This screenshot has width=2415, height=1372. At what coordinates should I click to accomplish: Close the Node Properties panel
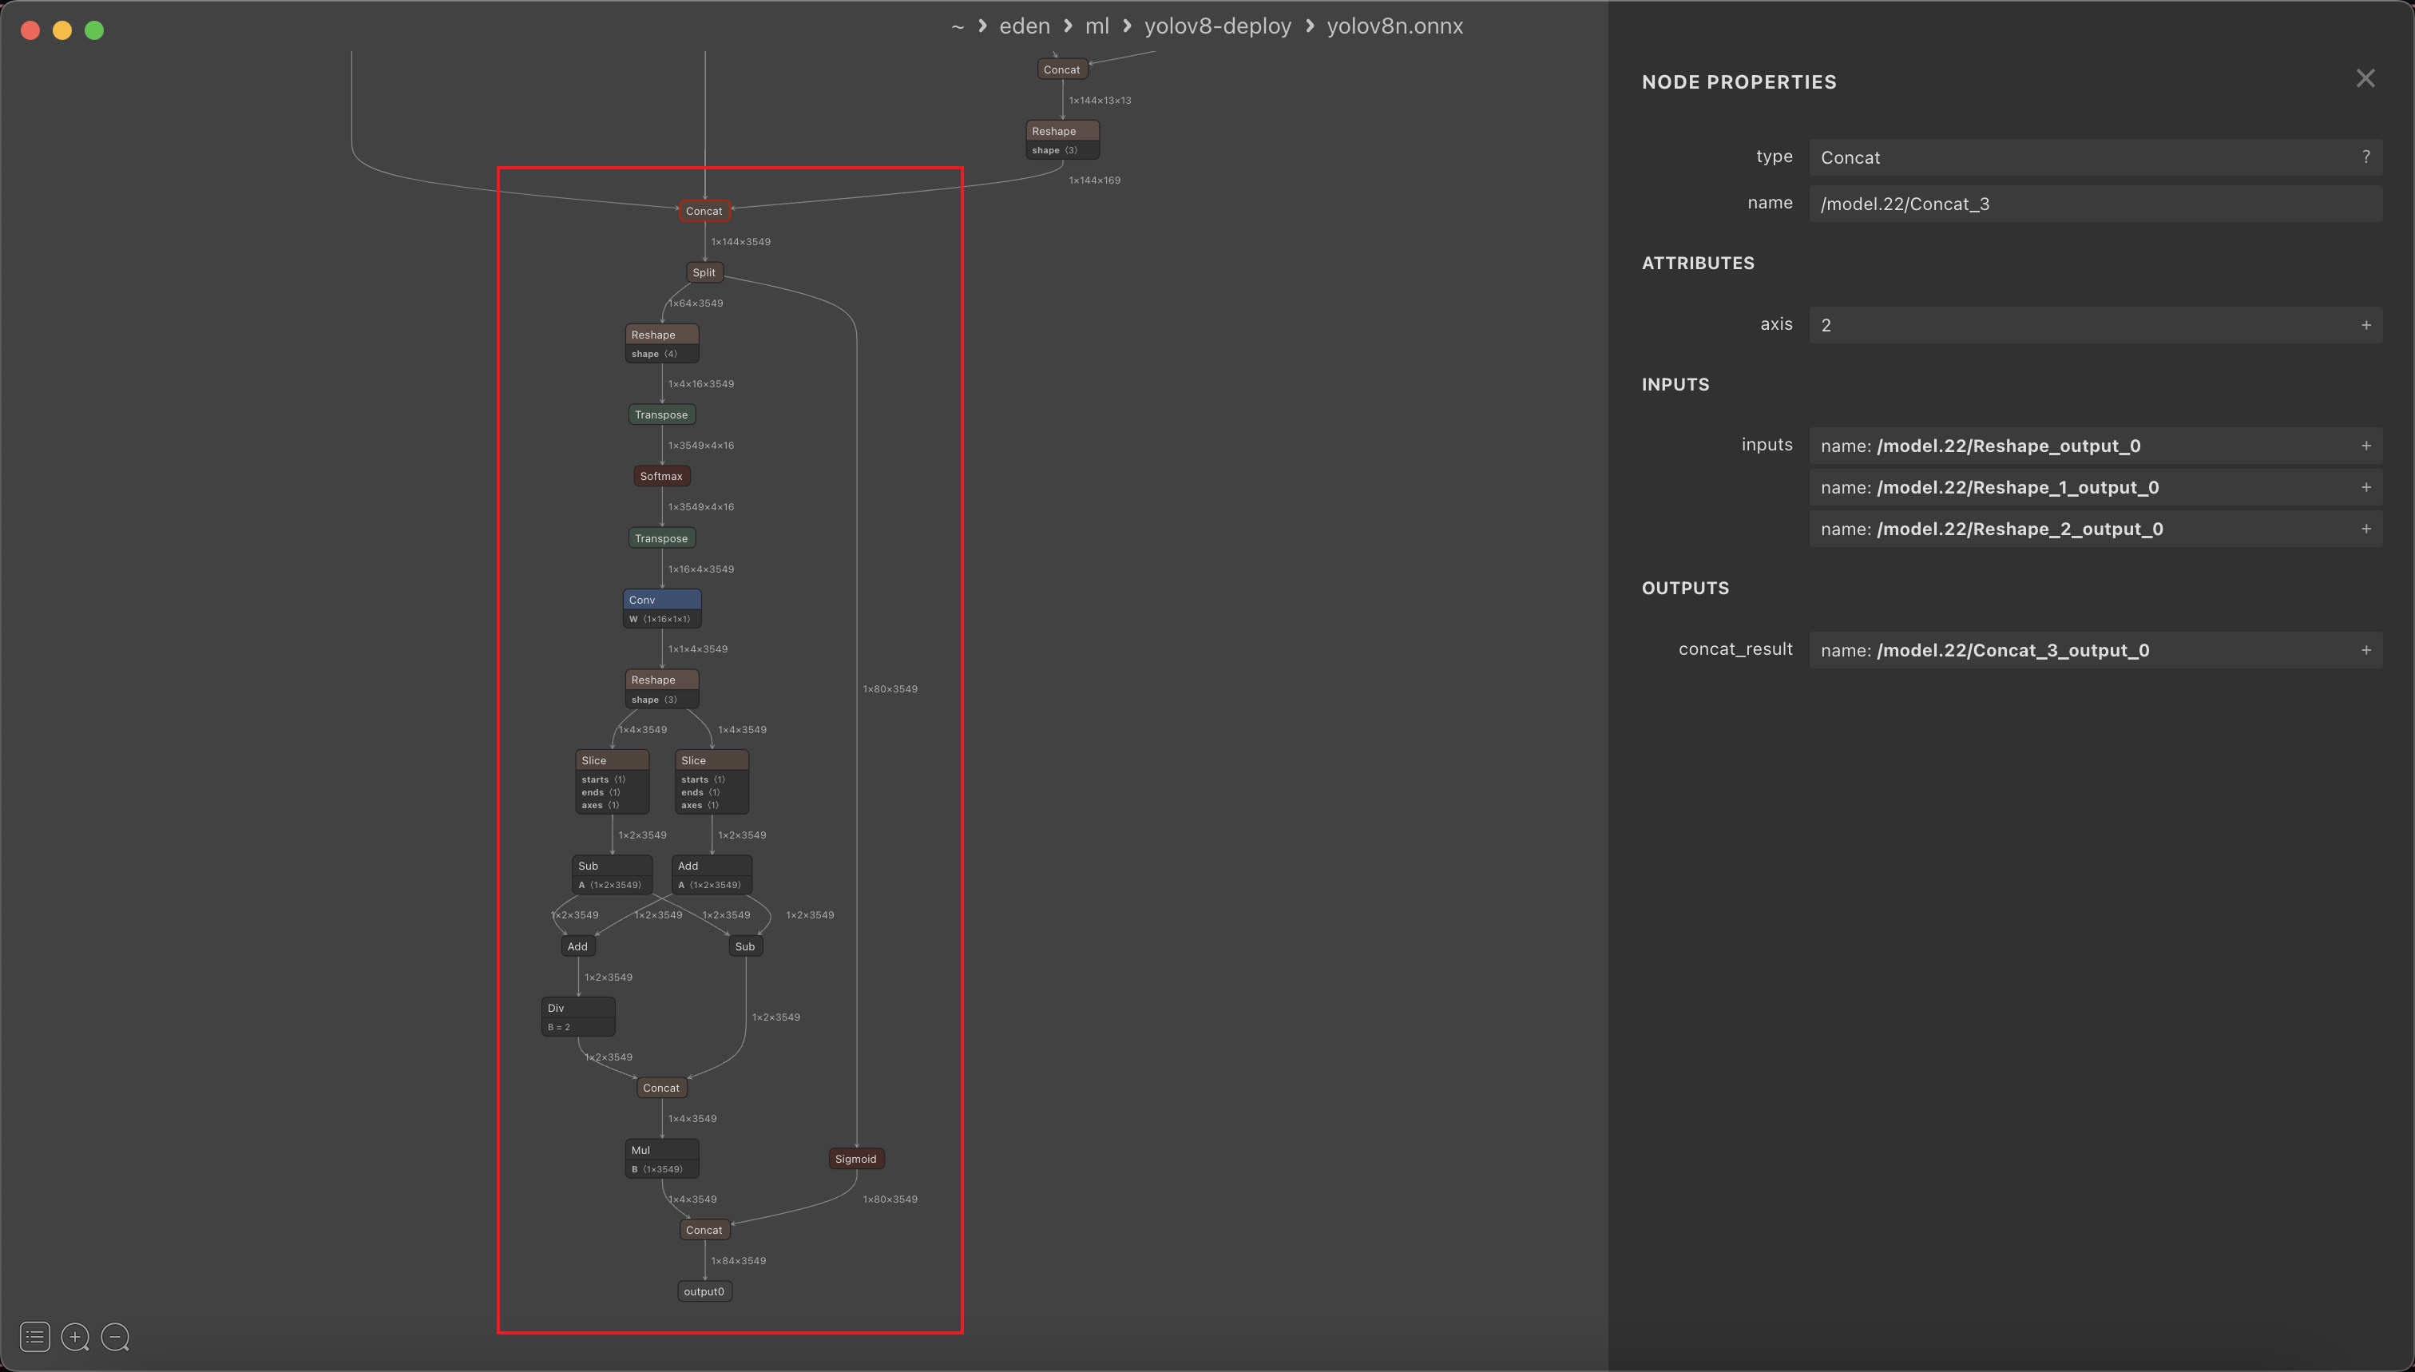(2365, 78)
